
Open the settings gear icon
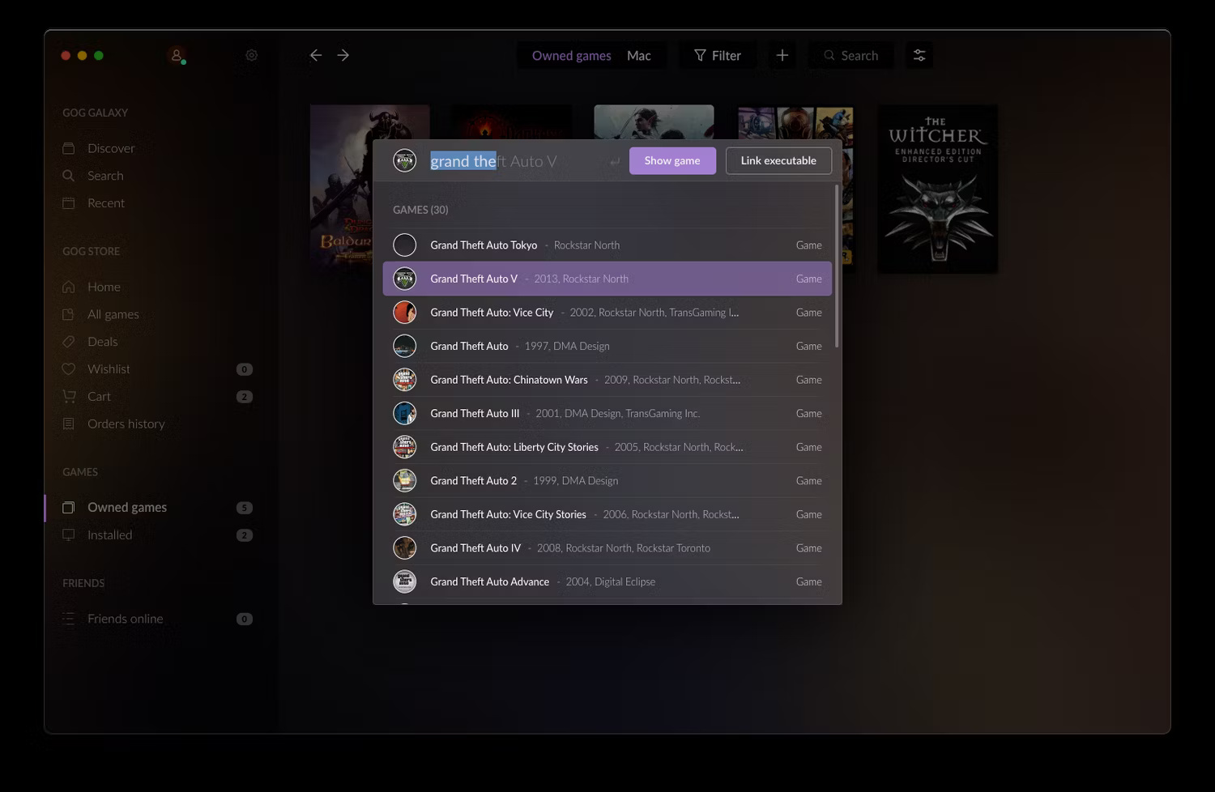[251, 55]
